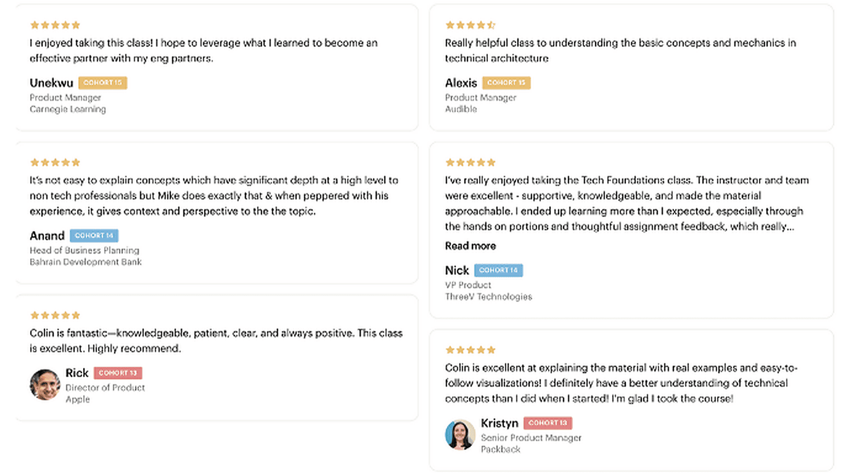The height and width of the screenshot is (474, 841).
Task: Click Unekwu's Cohort 15 badge
Action: (102, 83)
